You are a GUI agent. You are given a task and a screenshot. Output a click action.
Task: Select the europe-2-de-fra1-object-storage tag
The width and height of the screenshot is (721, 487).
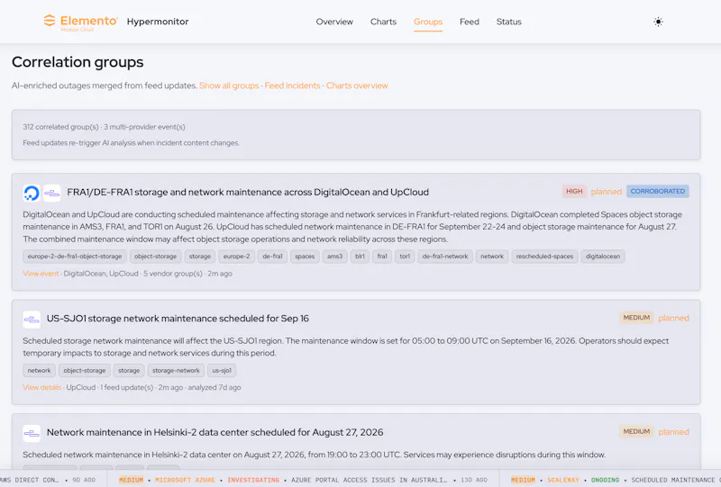pyautogui.click(x=75, y=257)
